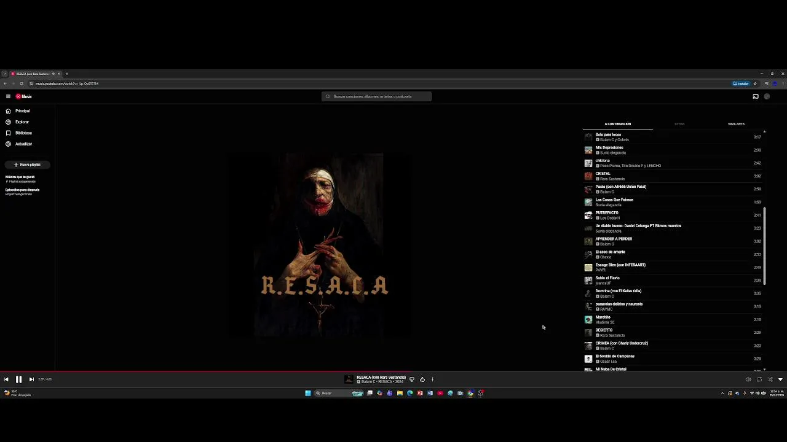Click the volume speaker icon
The image size is (787, 442).
pyautogui.click(x=748, y=379)
